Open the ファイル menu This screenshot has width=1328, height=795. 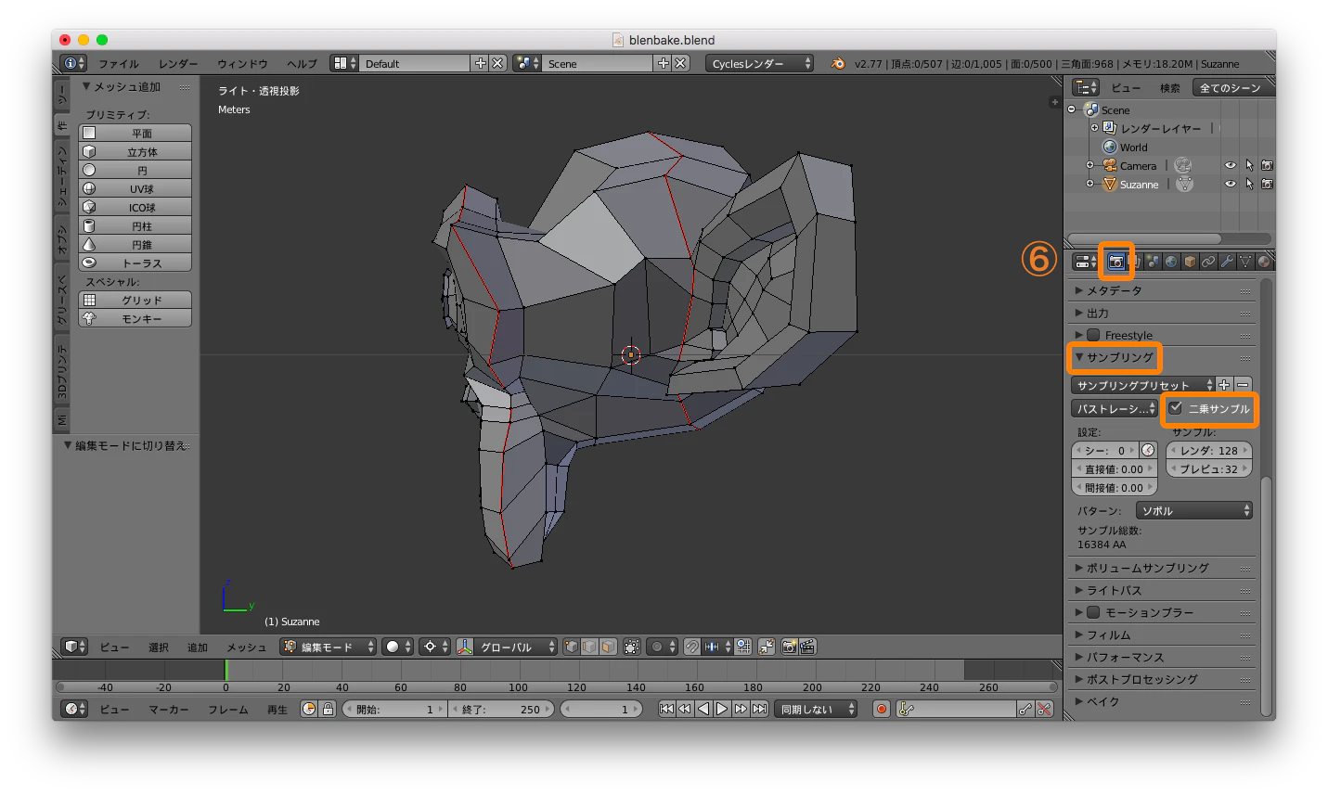[119, 63]
